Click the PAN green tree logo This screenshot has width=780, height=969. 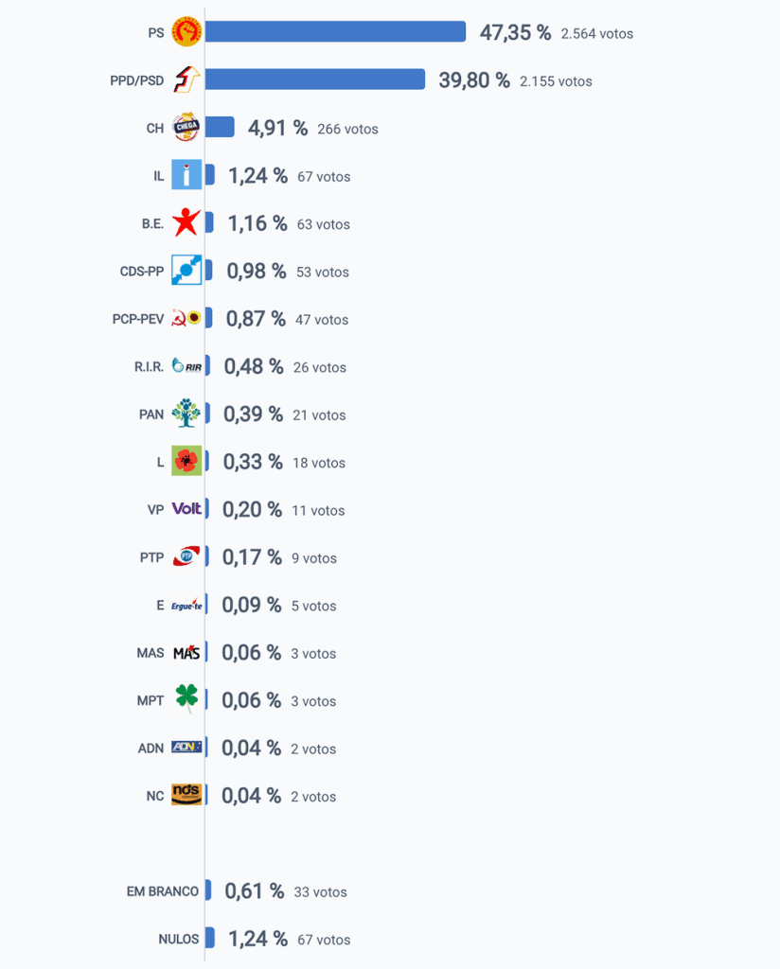(x=186, y=413)
